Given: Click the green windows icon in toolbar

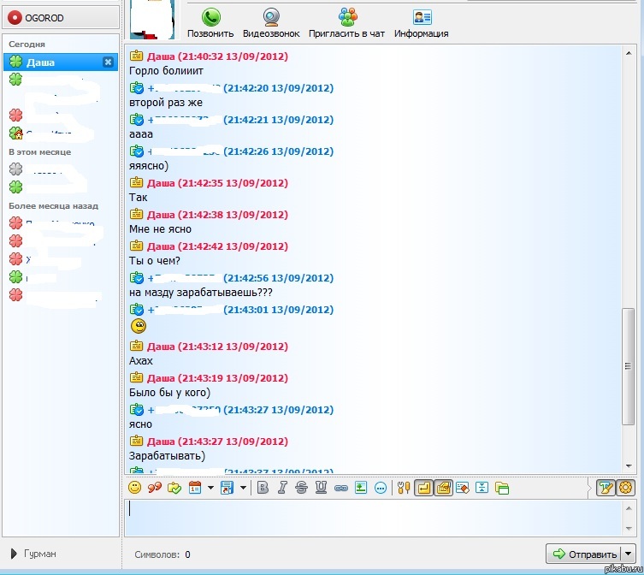Looking at the screenshot, I should pos(502,488).
